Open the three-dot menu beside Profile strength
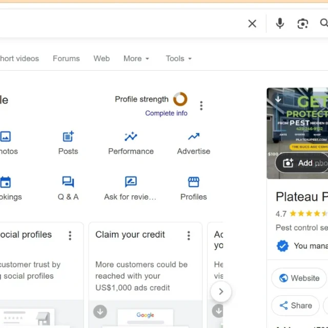328x328 pixels. click(x=201, y=106)
